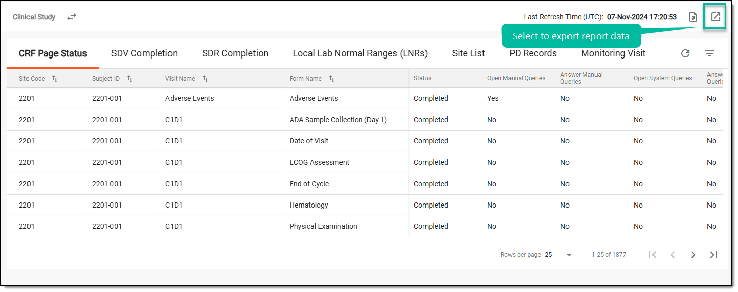738x292 pixels.
Task: Click the ECOG Assessment form cell
Action: (x=319, y=162)
